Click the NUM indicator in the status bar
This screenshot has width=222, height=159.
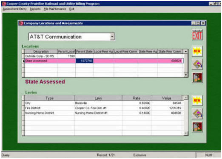[209, 155]
